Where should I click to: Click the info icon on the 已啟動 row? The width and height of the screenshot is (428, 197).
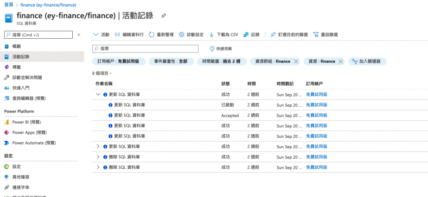110,105
